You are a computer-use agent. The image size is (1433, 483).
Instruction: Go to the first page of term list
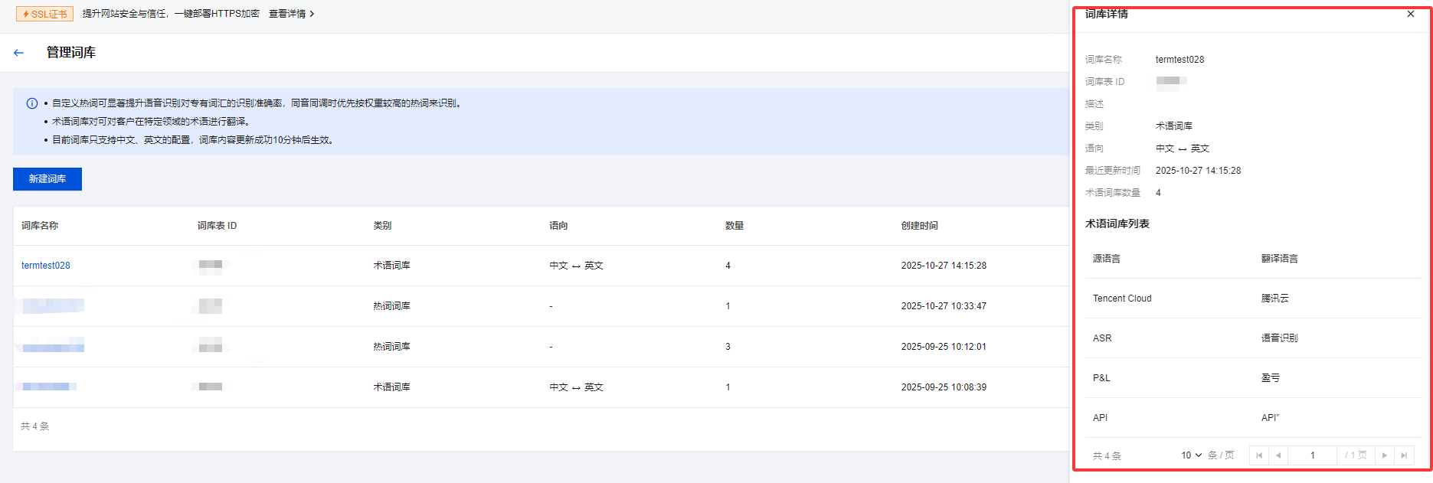[x=1259, y=455]
